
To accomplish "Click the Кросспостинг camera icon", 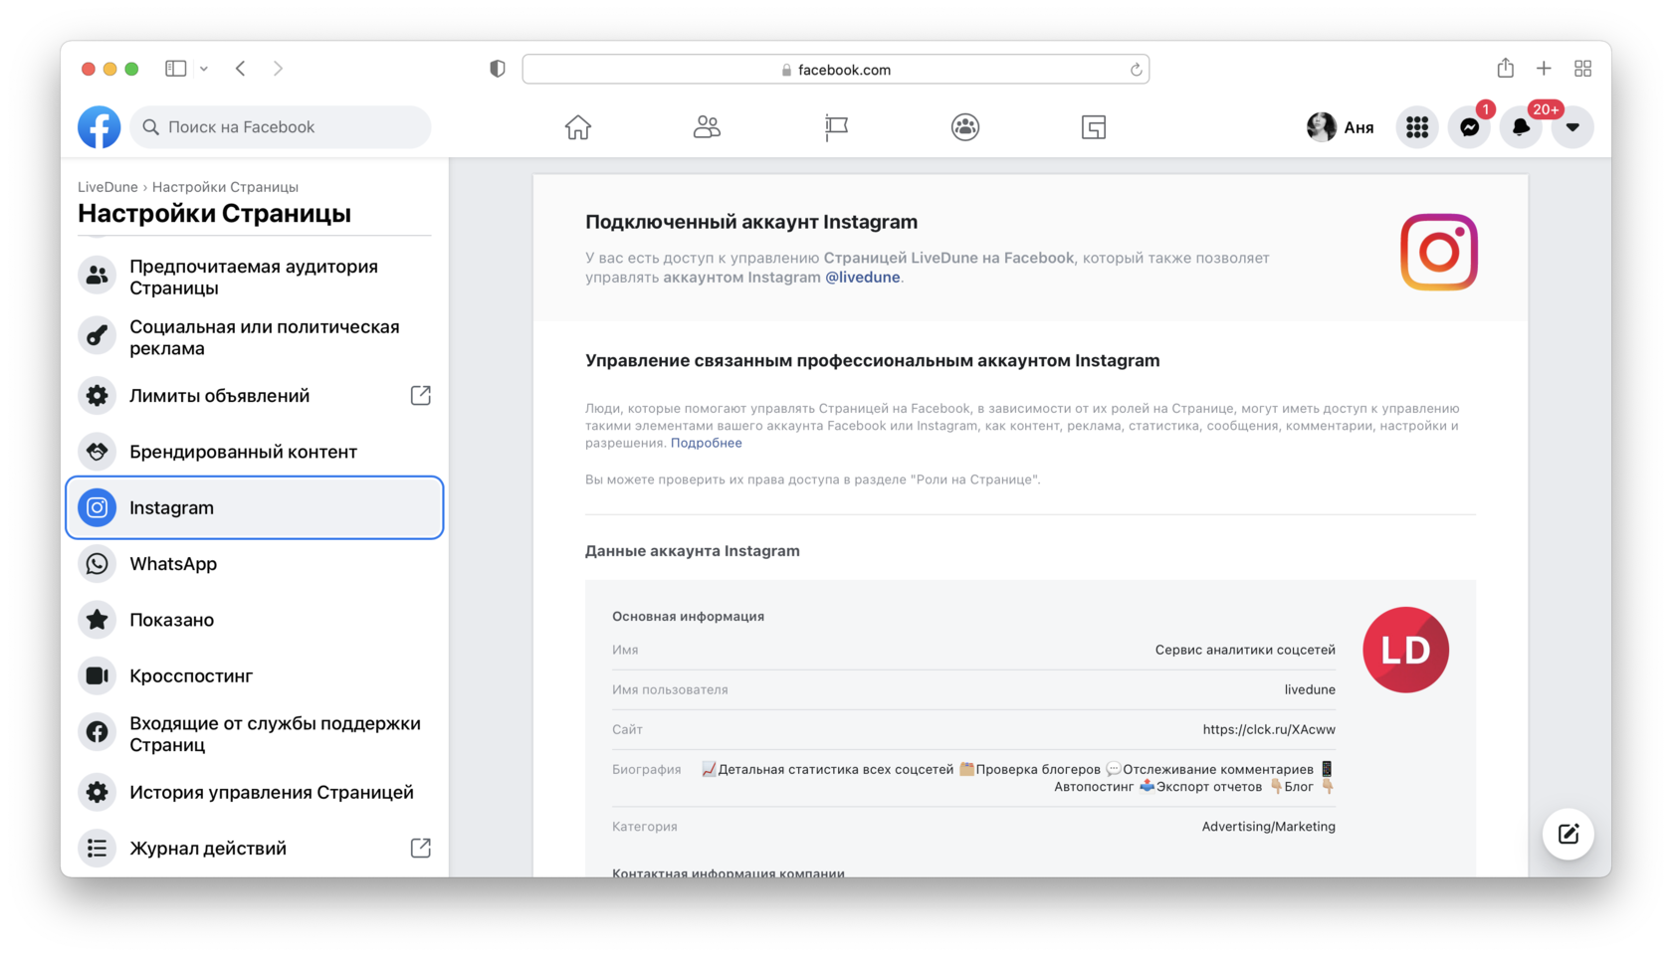I will click(97, 674).
